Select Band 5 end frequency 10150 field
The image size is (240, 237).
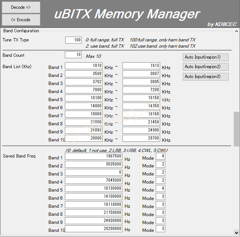point(141,98)
